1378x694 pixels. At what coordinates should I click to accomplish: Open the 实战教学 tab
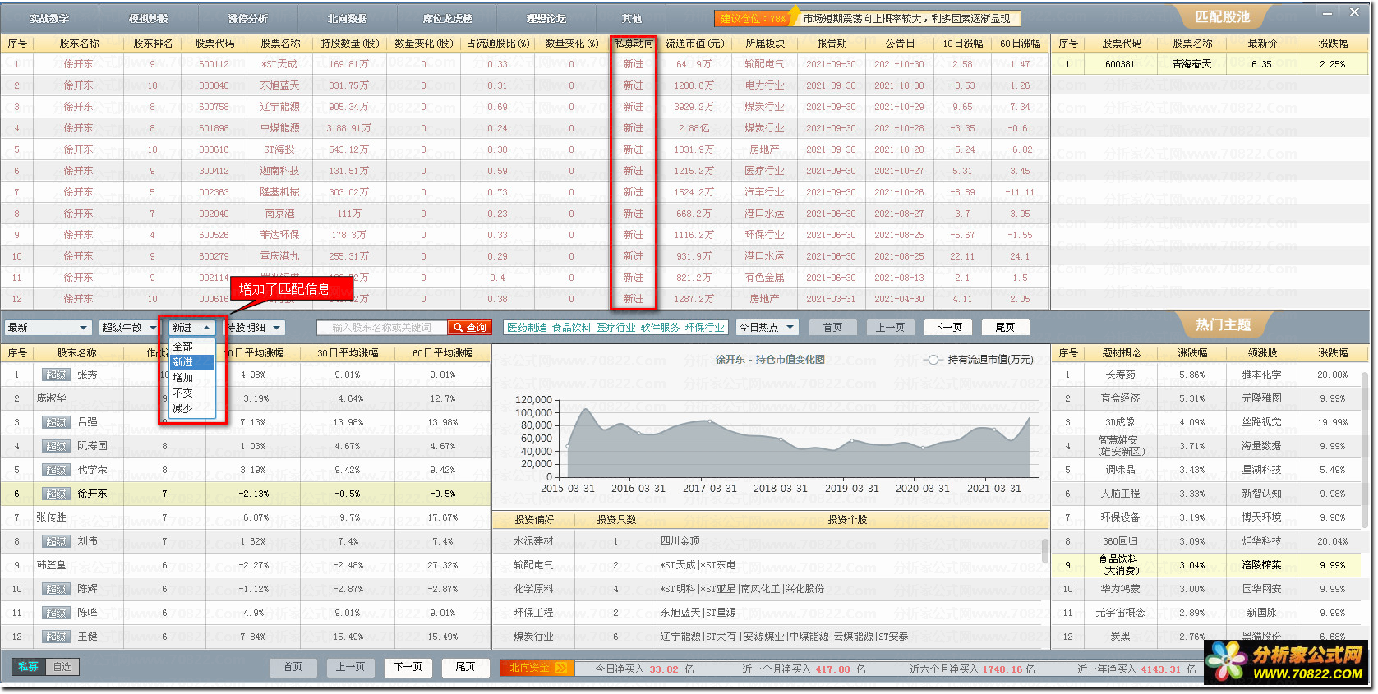click(x=50, y=18)
